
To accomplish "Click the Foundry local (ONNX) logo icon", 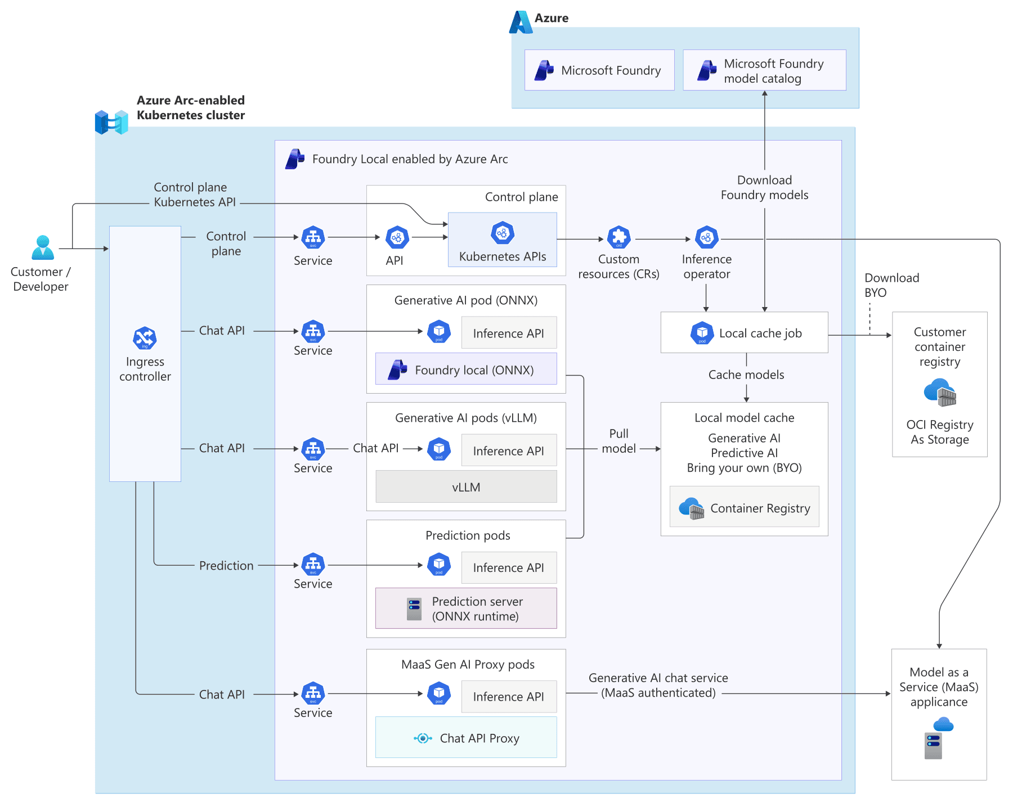I will click(397, 369).
